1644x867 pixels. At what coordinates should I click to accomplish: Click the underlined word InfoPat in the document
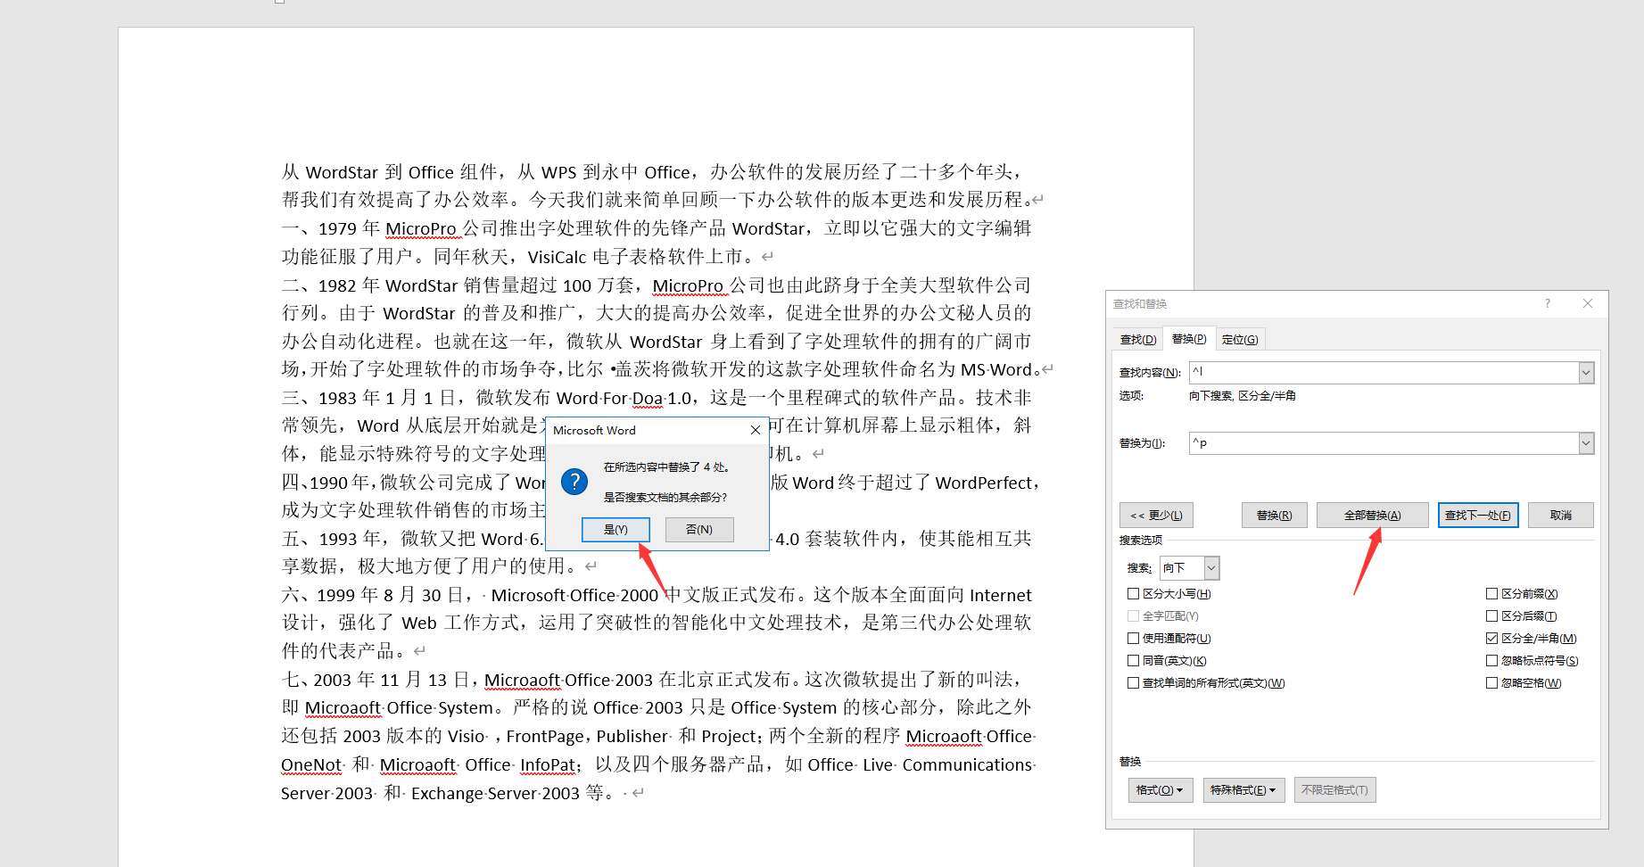(x=548, y=765)
